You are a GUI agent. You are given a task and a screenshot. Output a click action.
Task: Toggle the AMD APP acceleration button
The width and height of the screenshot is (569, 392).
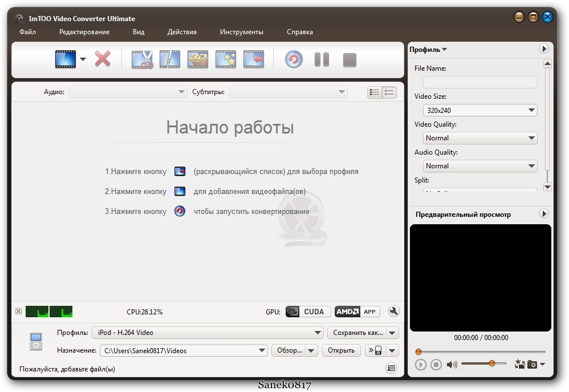pyautogui.click(x=357, y=312)
